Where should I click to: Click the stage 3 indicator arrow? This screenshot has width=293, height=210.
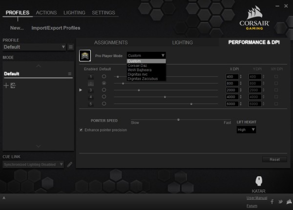pyautogui.click(x=81, y=90)
